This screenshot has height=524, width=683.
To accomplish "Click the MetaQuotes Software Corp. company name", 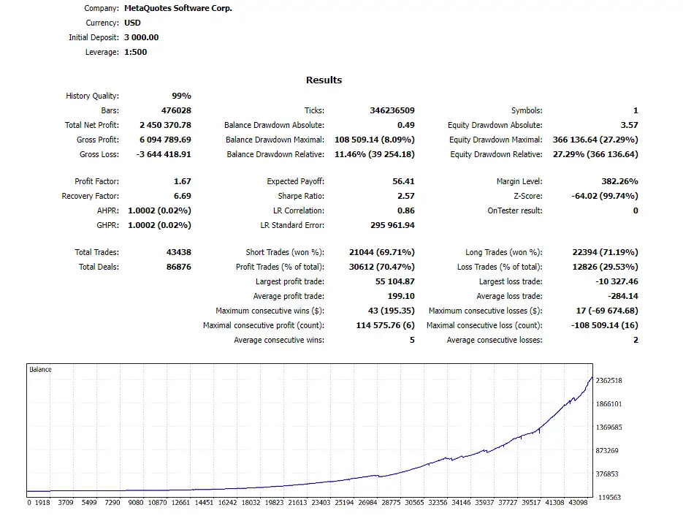I will click(x=178, y=9).
